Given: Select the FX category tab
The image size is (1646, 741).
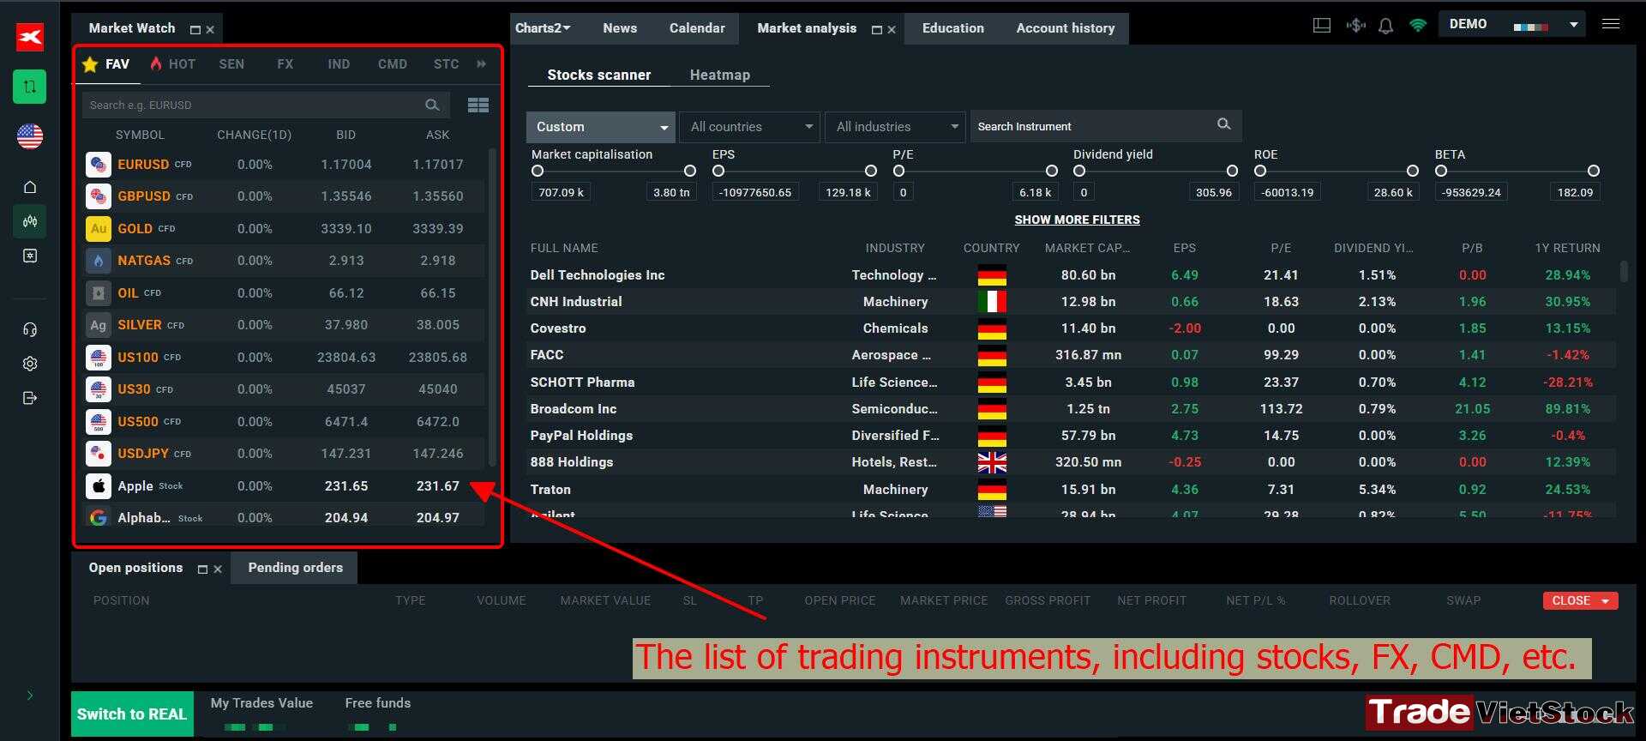Looking at the screenshot, I should point(285,64).
